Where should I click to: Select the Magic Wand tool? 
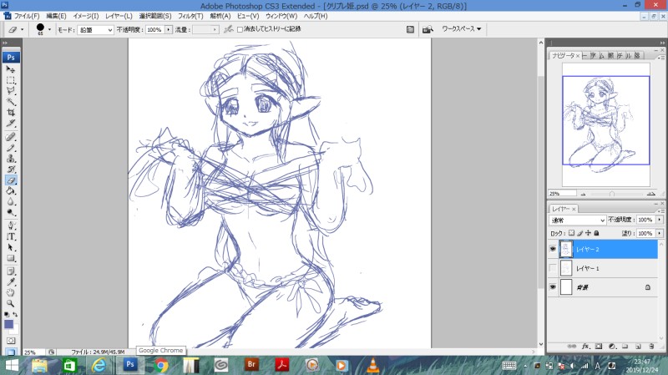(x=11, y=101)
